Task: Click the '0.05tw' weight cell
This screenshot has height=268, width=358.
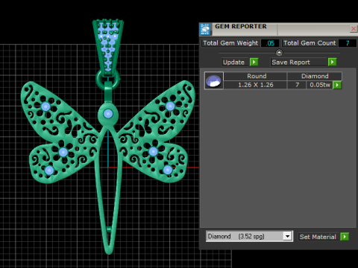Action: [x=320, y=85]
